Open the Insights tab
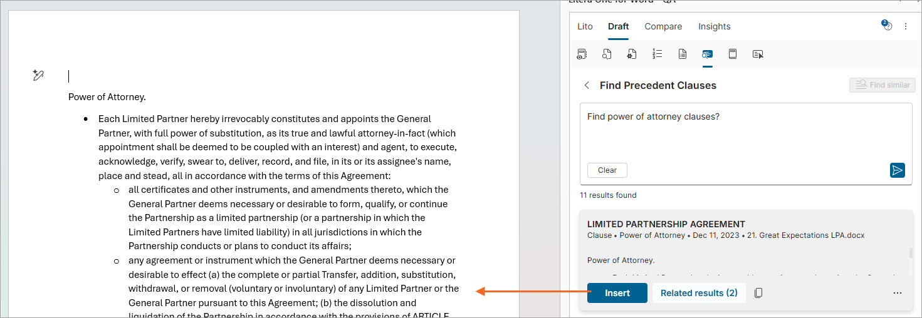 [x=715, y=26]
